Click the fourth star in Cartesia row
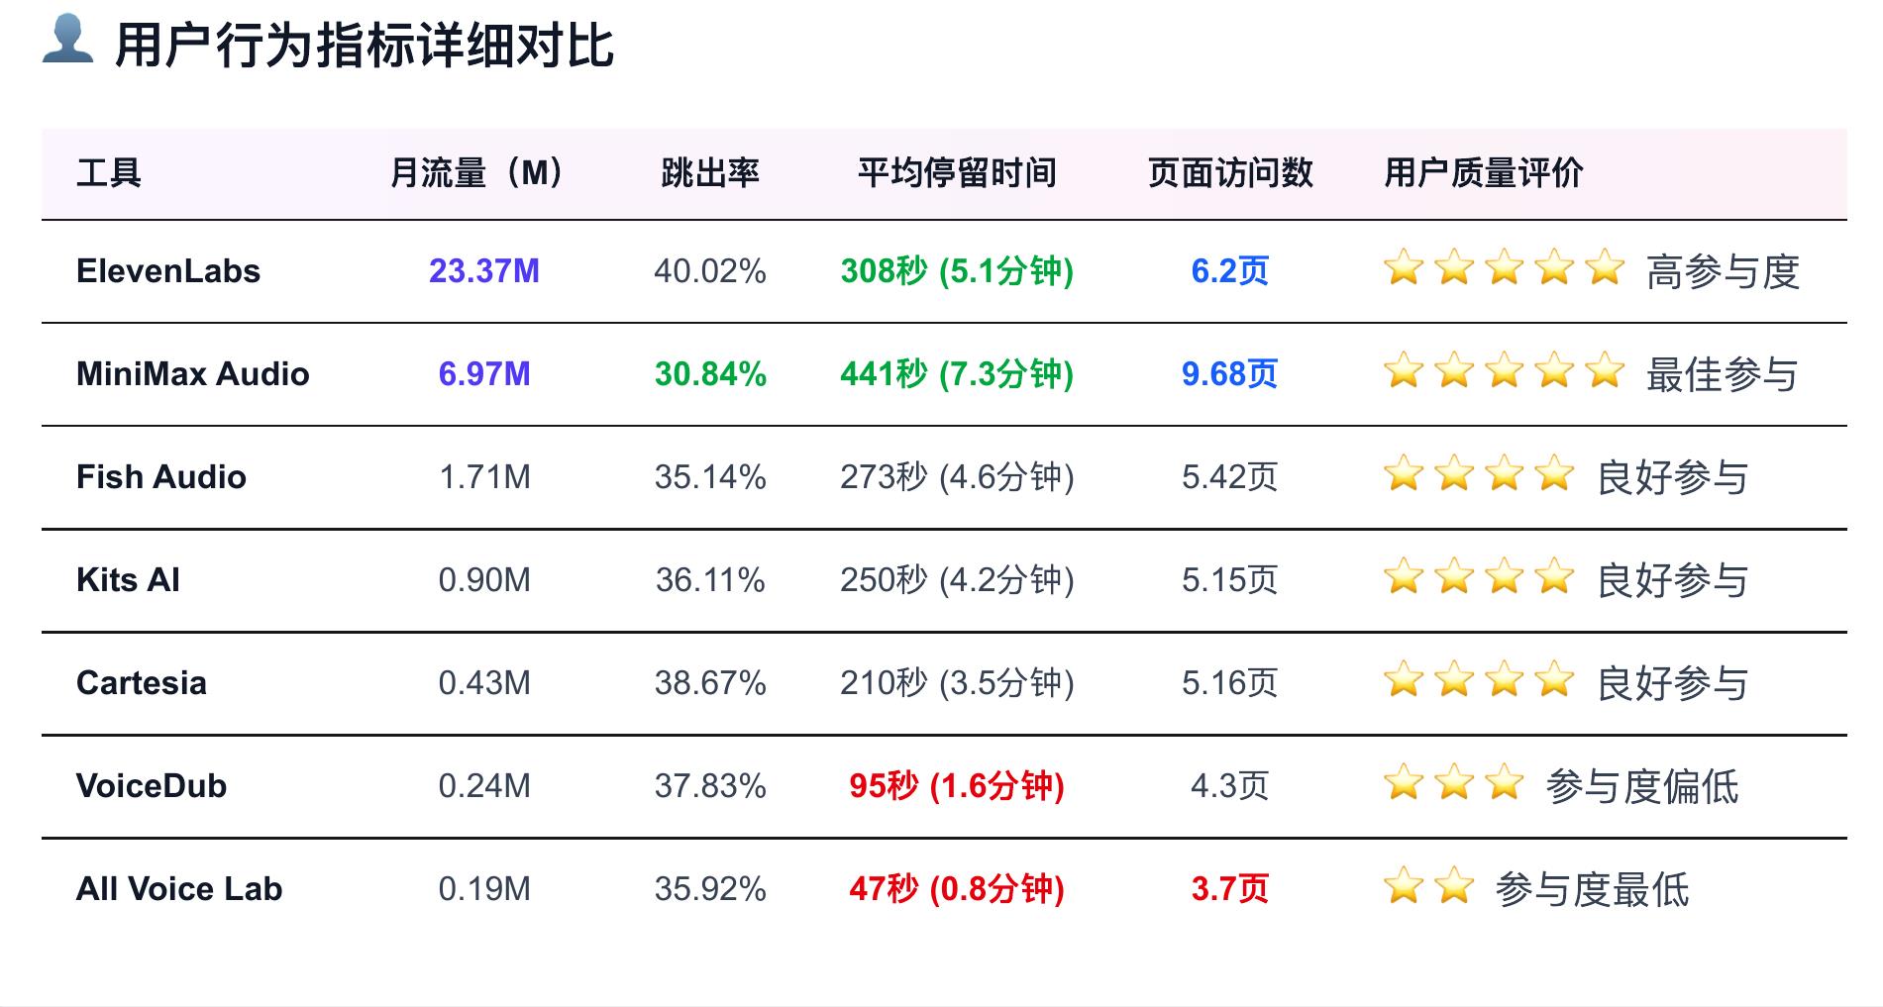The height and width of the screenshot is (1007, 1883). coord(1554,679)
